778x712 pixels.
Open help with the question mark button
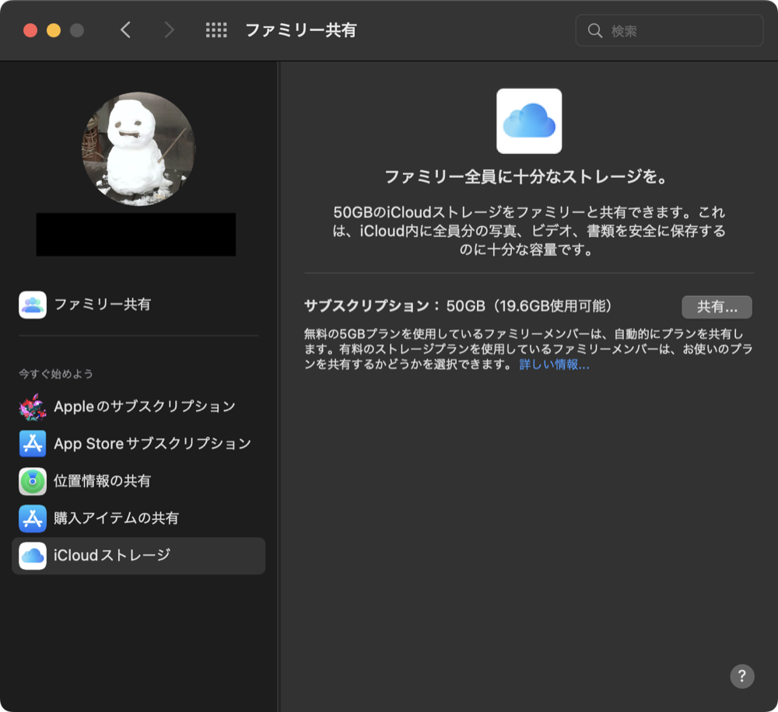click(741, 675)
